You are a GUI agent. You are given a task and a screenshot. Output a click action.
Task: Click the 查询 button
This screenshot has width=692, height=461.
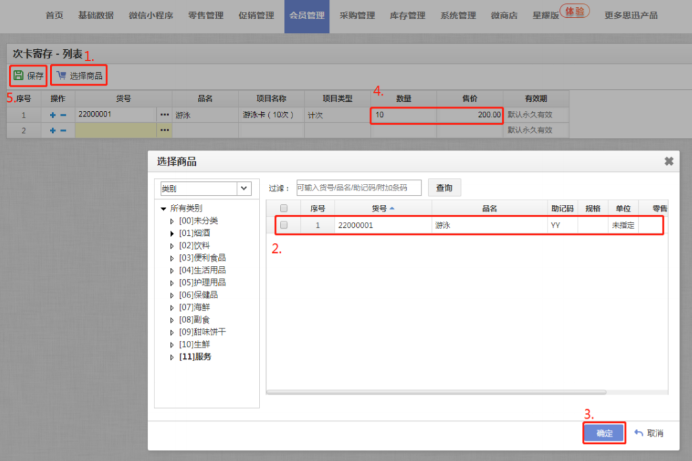coord(444,188)
